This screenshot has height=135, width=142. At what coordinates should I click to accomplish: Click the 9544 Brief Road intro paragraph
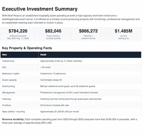[71, 19]
